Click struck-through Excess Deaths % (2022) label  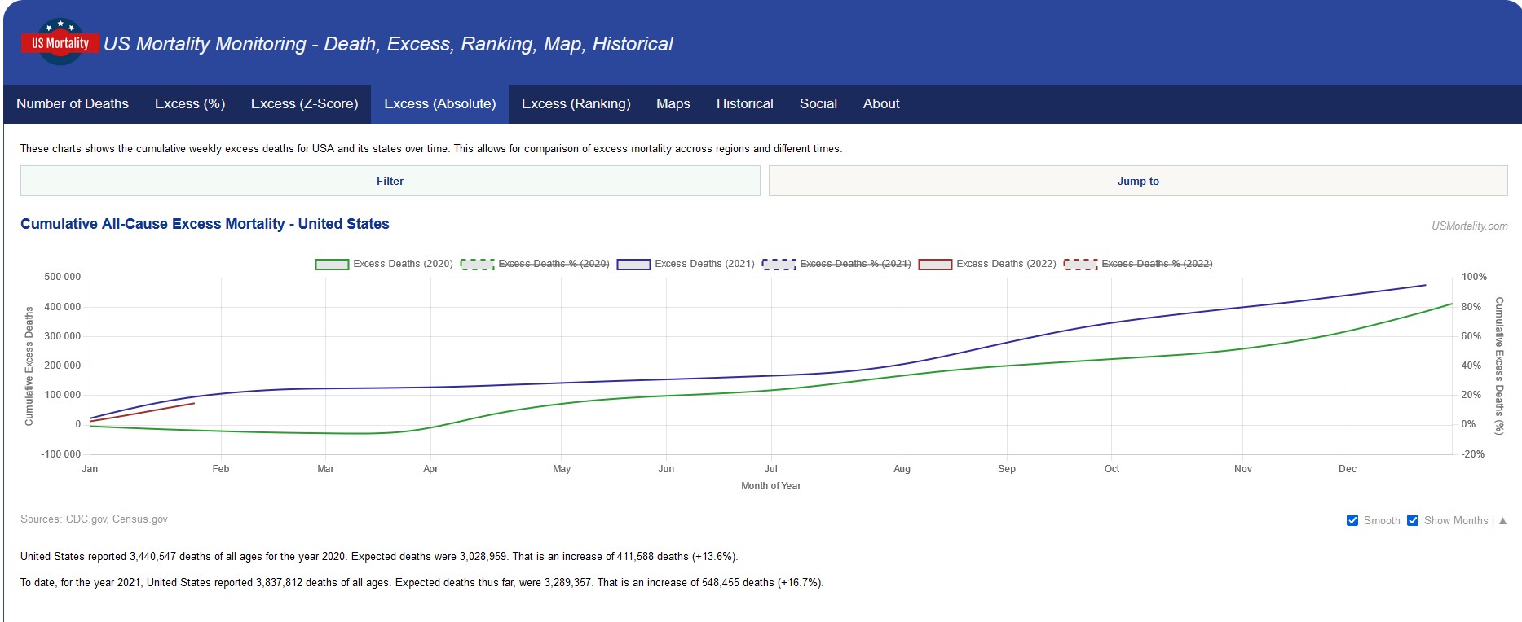1157,264
